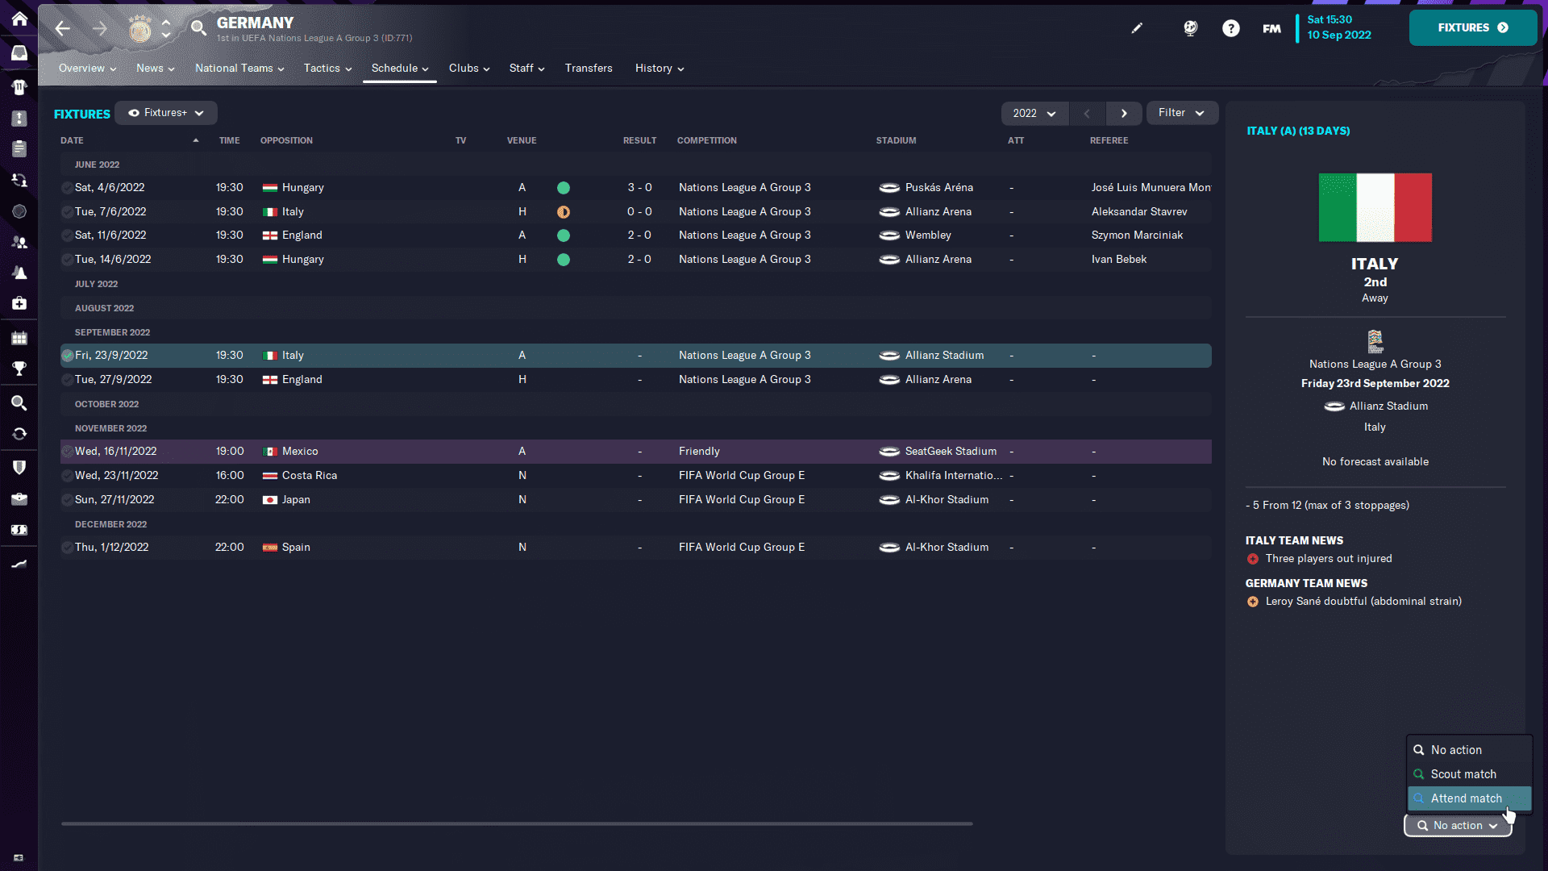Open the help question mark icon
The width and height of the screenshot is (1548, 871).
coord(1230,28)
